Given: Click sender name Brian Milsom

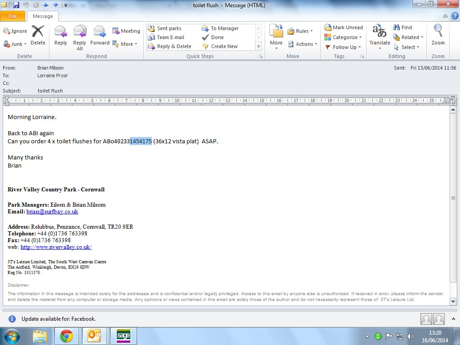Looking at the screenshot, I should click(50, 68).
